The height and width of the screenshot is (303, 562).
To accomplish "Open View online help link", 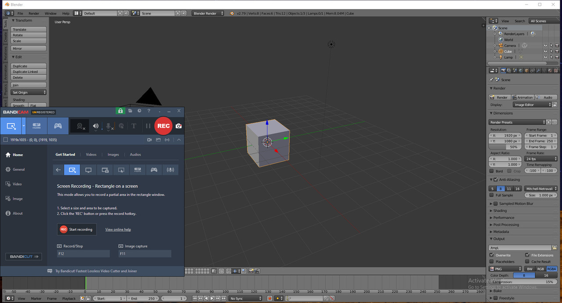I will pyautogui.click(x=118, y=229).
